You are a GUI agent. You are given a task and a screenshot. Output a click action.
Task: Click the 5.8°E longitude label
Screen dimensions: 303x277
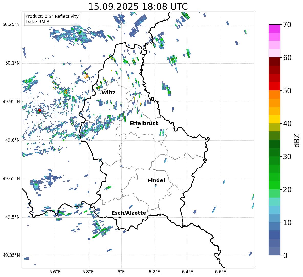pyautogui.click(x=88, y=272)
